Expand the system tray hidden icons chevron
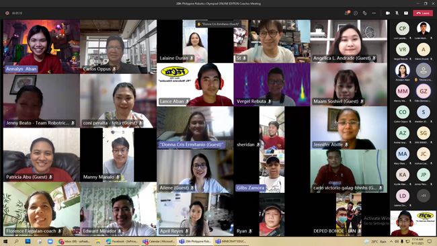The image size is (437, 246). pos(391,241)
